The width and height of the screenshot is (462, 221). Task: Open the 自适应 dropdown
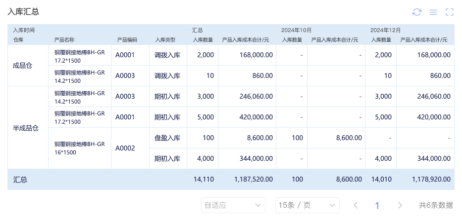233,205
